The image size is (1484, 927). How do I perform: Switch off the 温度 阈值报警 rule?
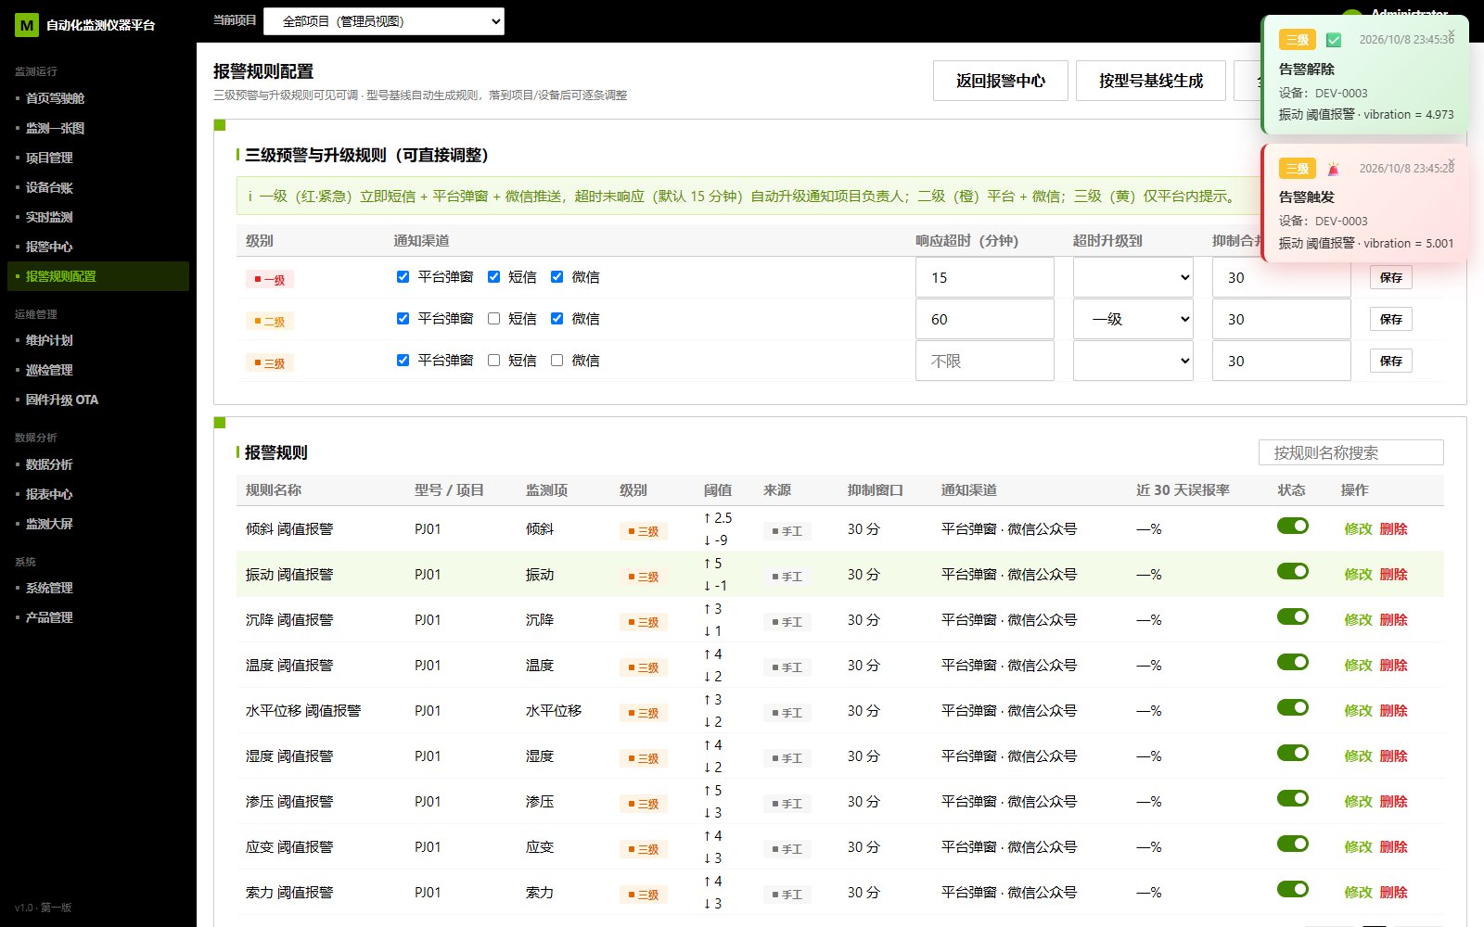[x=1293, y=662]
